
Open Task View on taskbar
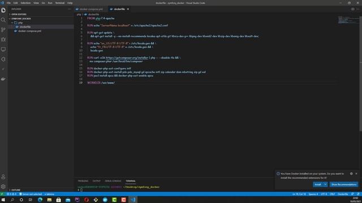tap(31, 200)
